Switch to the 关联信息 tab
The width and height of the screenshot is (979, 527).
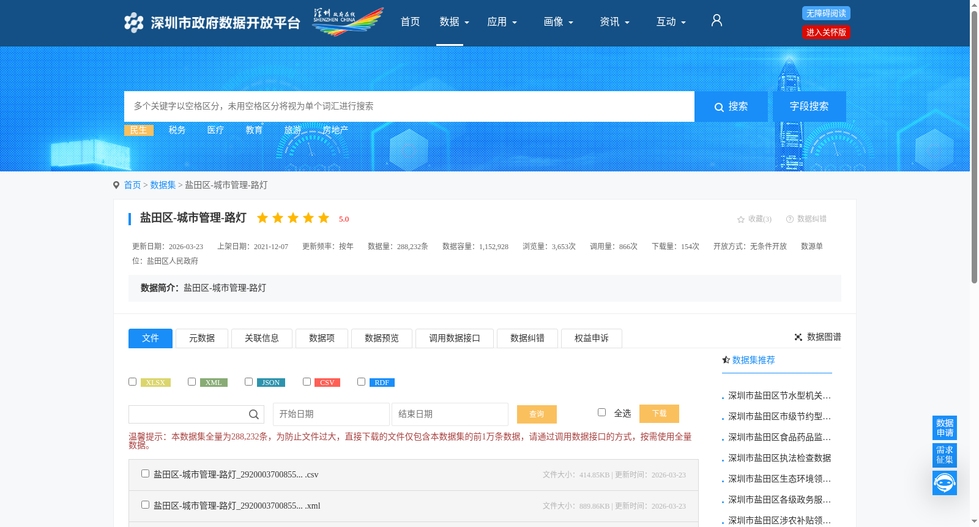(x=262, y=338)
